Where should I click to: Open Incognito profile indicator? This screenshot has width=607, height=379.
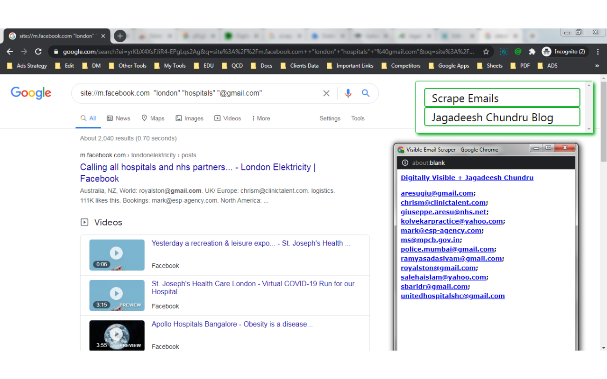[x=564, y=52]
